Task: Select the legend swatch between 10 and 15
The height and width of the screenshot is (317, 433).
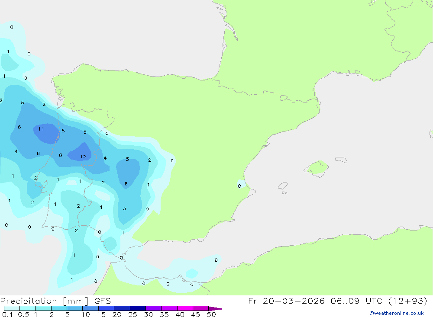Action: pyautogui.click(x=90, y=308)
